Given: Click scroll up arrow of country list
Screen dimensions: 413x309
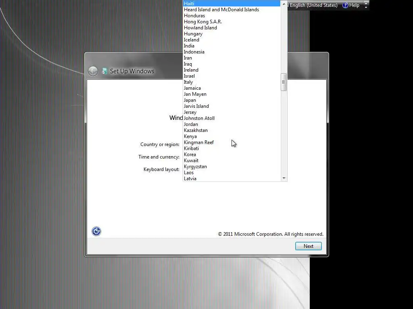Looking at the screenshot, I should tap(284, 4).
